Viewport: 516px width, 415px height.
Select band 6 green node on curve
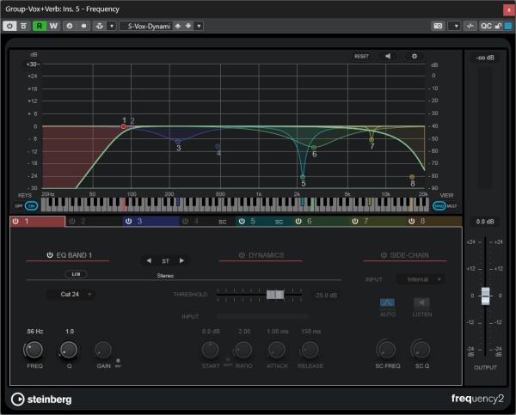pos(314,147)
